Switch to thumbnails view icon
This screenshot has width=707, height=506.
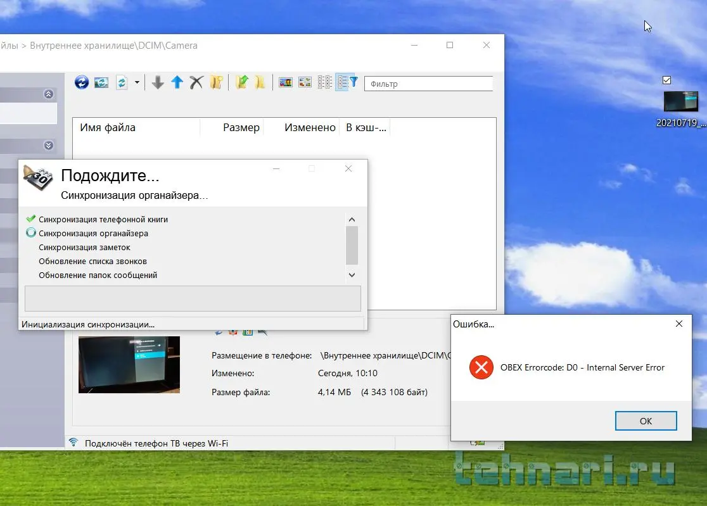point(305,82)
